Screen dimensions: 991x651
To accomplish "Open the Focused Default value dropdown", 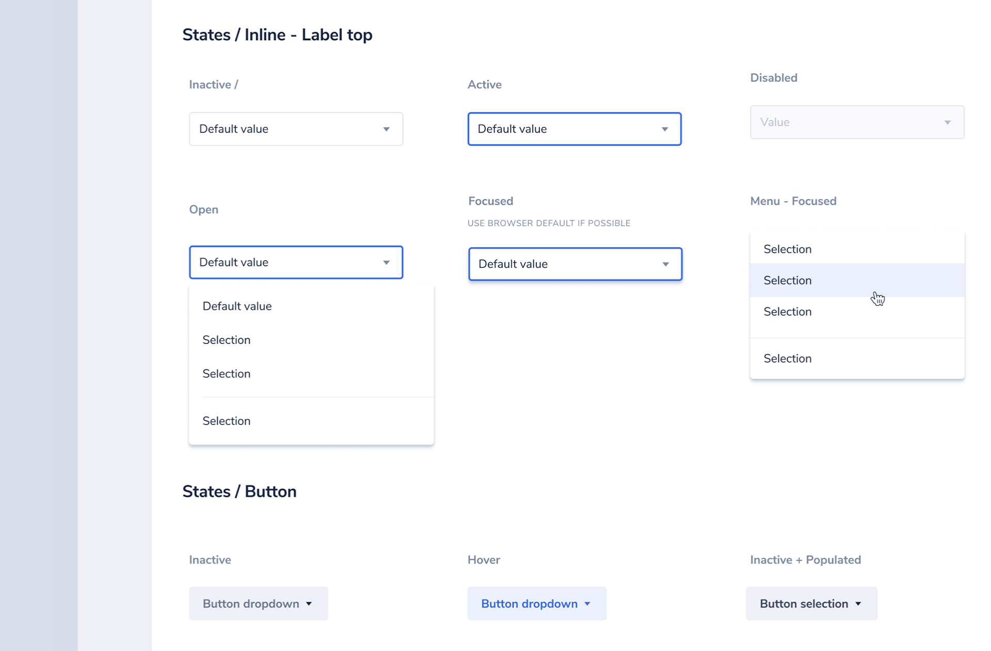I will point(575,264).
